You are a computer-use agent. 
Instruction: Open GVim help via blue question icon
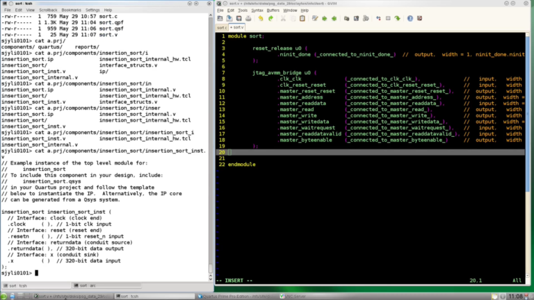[410, 18]
